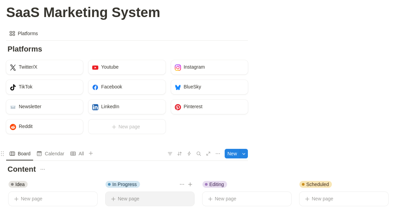Image resolution: width=393 pixels, height=212 pixels.
Task: Open the BlueSky platform card
Action: pyautogui.click(x=209, y=87)
